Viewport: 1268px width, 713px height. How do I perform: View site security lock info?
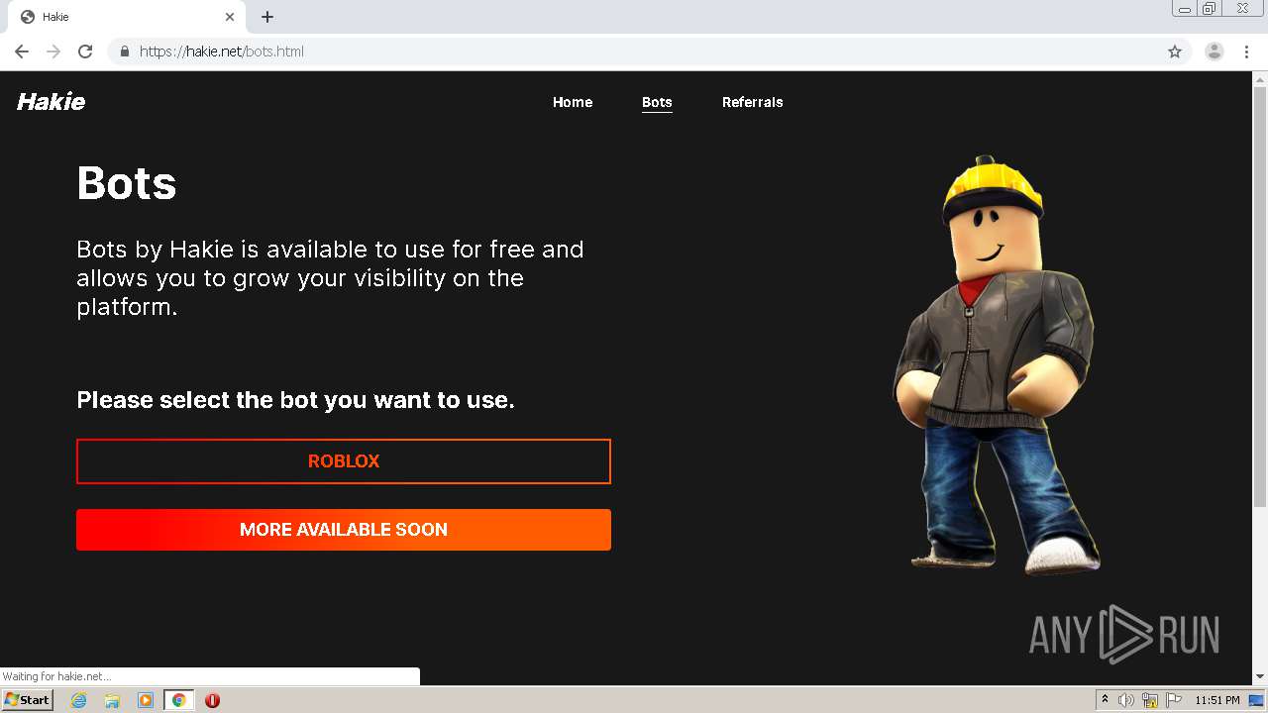(x=124, y=51)
